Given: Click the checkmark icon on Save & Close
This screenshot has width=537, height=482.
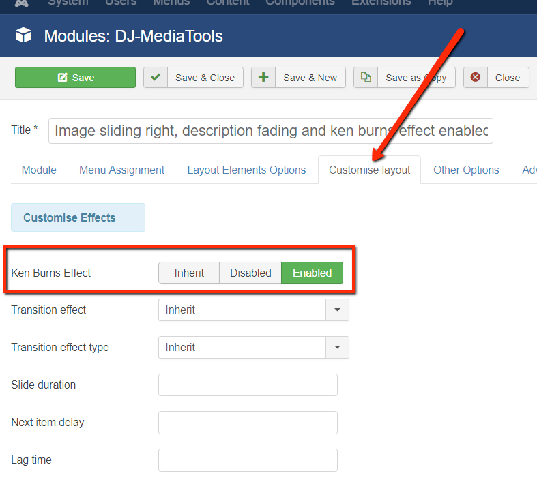Looking at the screenshot, I should pos(156,77).
